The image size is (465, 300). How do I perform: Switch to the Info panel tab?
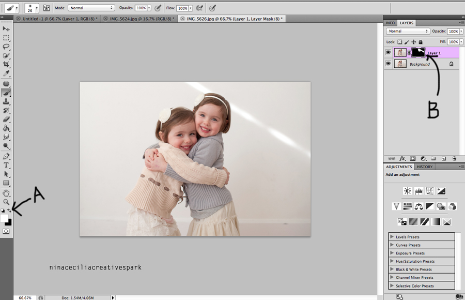pos(391,23)
